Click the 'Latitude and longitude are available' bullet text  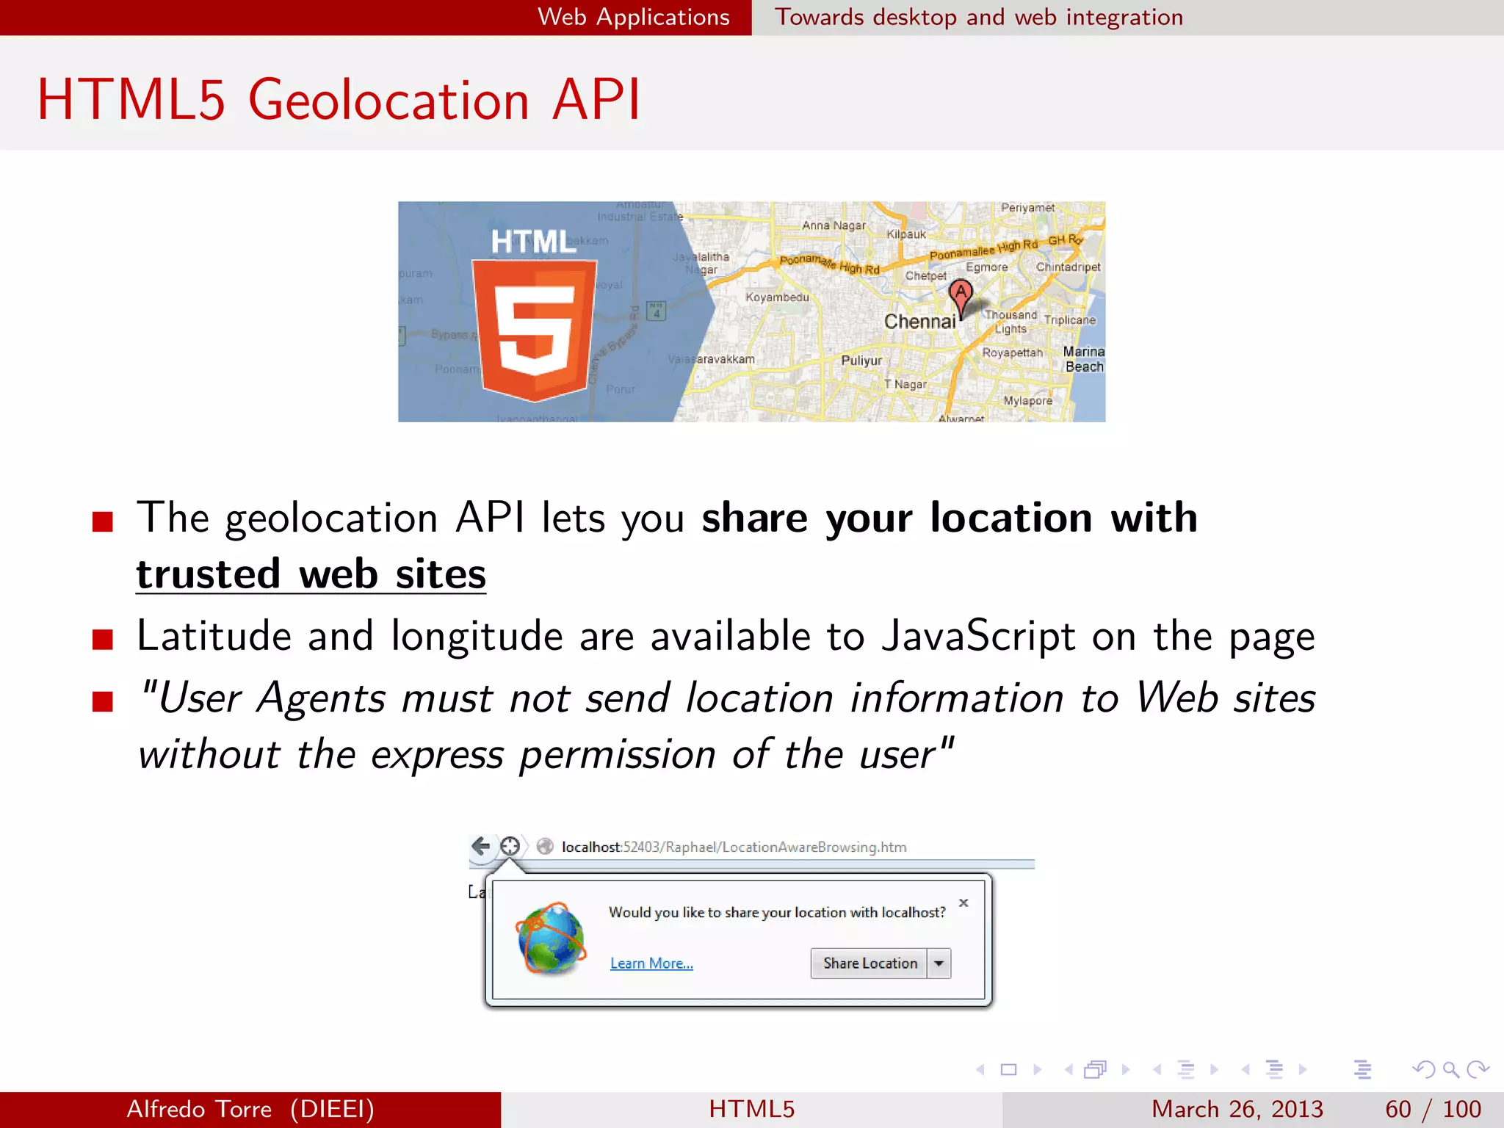pyautogui.click(x=726, y=636)
